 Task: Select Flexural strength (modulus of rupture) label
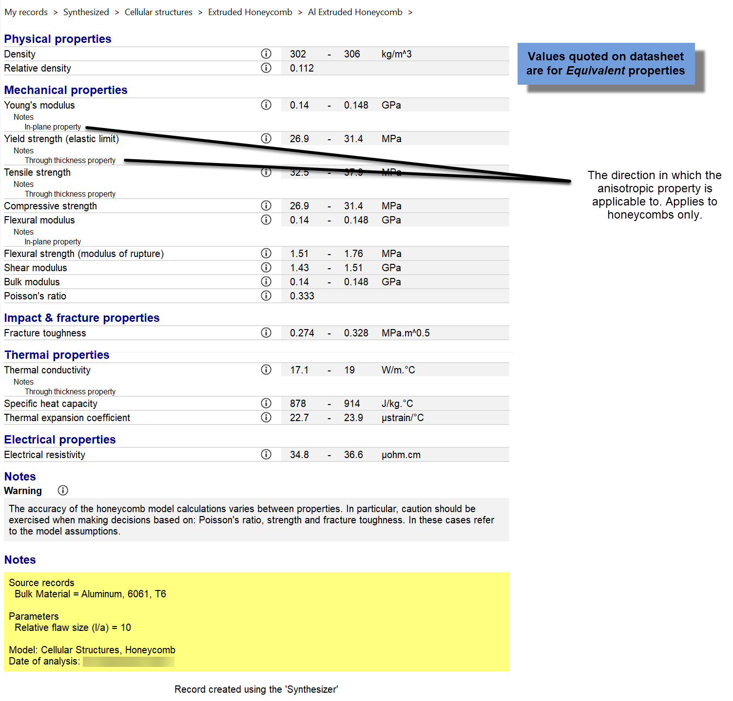pos(84,254)
